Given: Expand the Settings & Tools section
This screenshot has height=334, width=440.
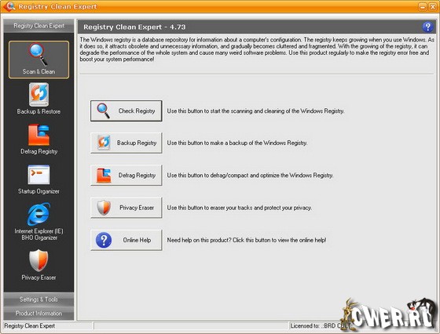Looking at the screenshot, I should click(38, 300).
